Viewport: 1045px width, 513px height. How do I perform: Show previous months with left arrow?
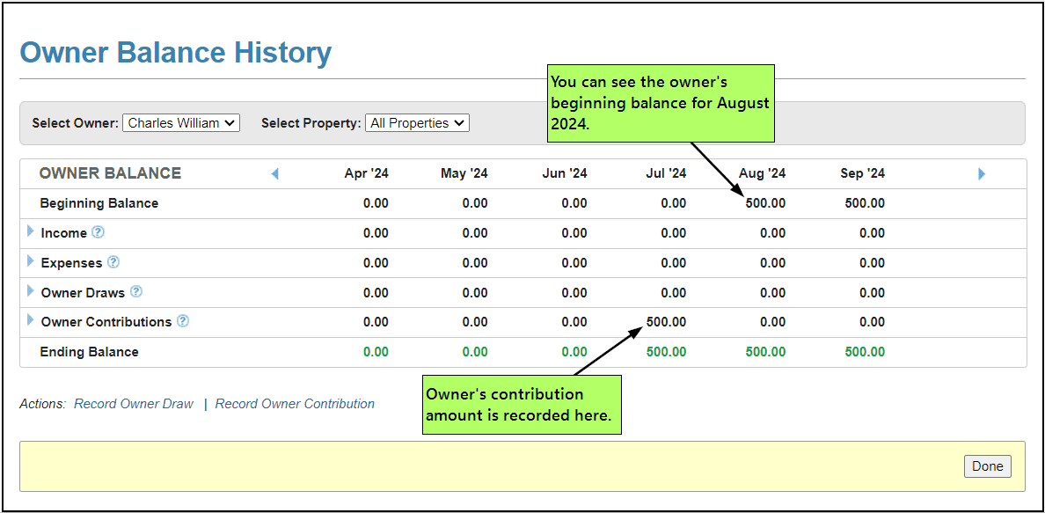click(x=274, y=174)
